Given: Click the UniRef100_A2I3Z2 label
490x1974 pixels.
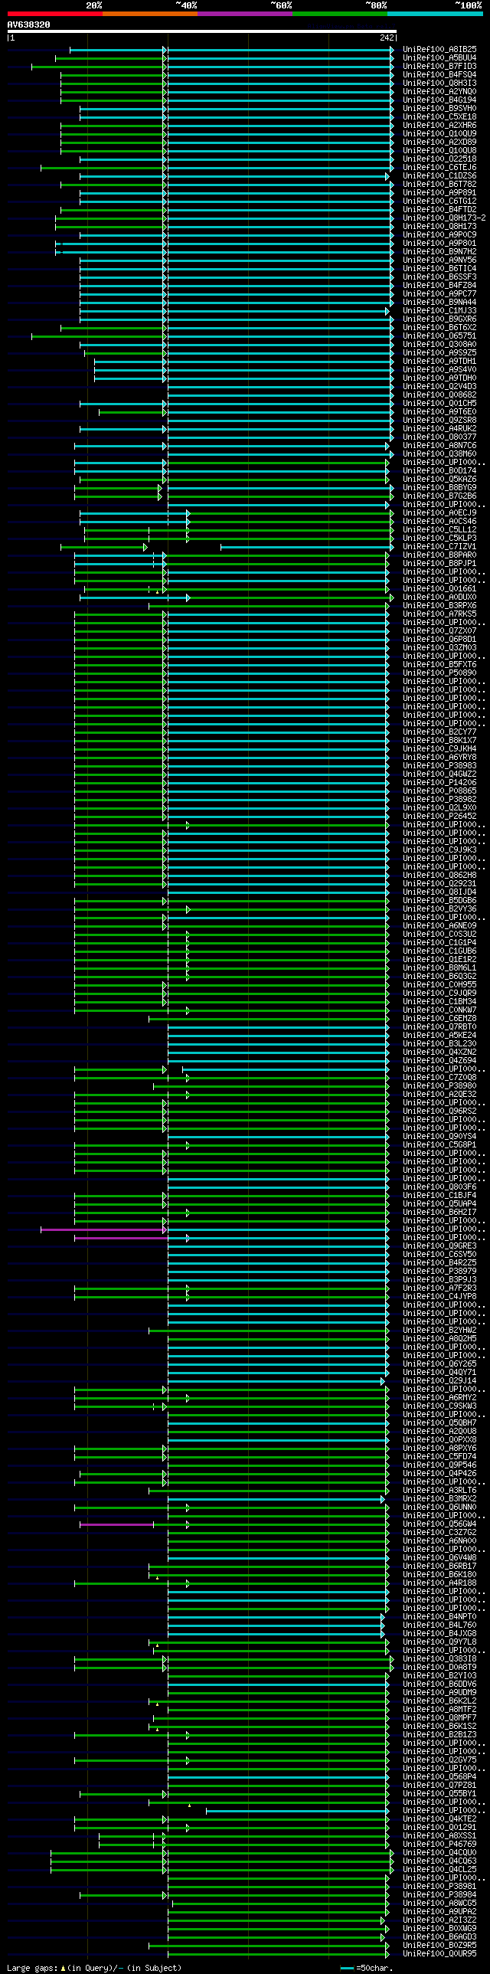Looking at the screenshot, I should [439, 1920].
